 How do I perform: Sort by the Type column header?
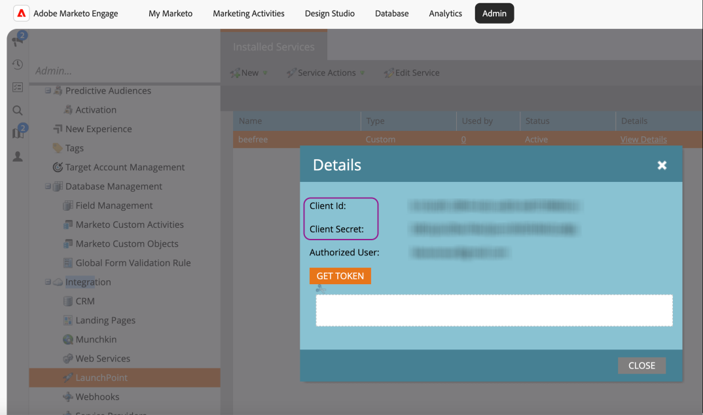point(408,121)
